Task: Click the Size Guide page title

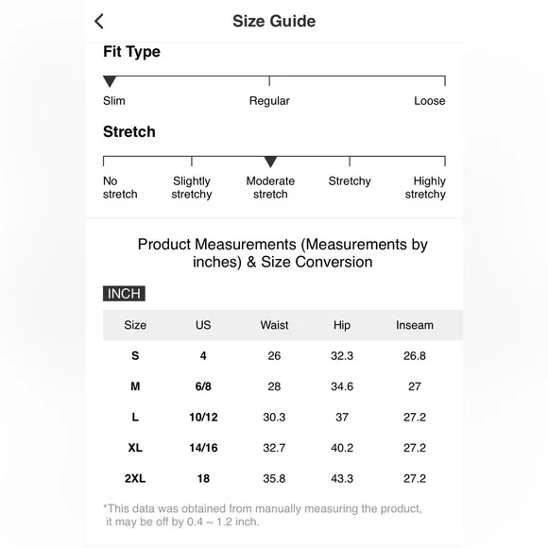Action: click(x=274, y=21)
